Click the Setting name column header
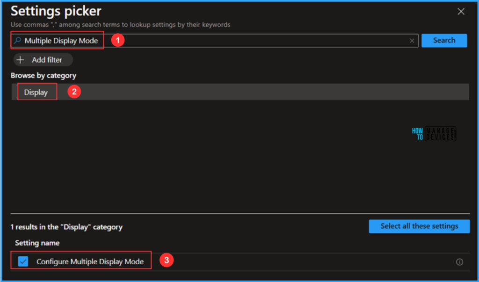This screenshot has width=479, height=282. pos(37,243)
